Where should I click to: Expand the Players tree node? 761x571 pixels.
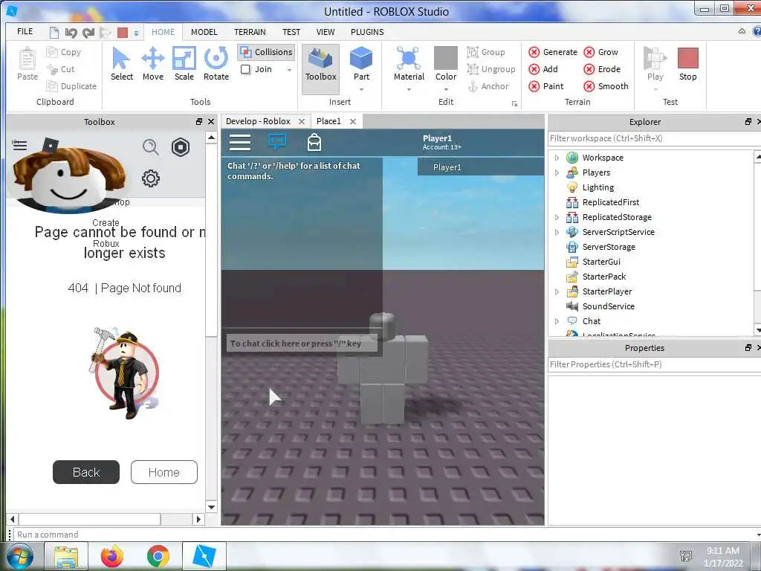click(x=557, y=172)
